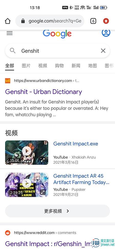
Task: Open the Google account profile icon
Action: pyautogui.click(x=106, y=33)
